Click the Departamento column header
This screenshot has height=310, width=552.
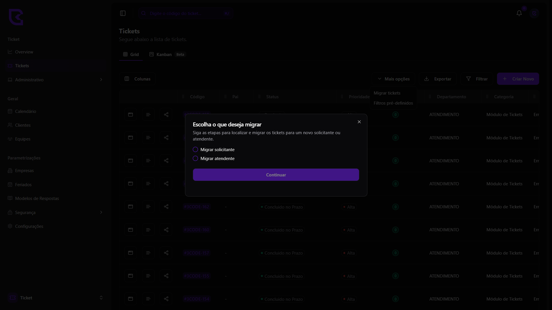click(451, 97)
